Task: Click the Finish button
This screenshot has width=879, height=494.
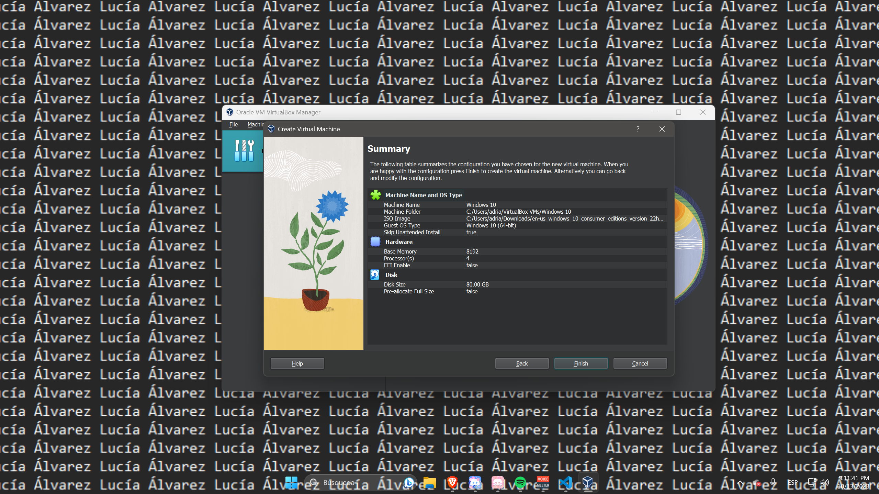Action: pyautogui.click(x=581, y=363)
